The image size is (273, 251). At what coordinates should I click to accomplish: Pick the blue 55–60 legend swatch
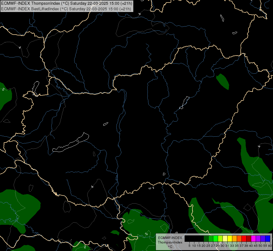point(268,239)
